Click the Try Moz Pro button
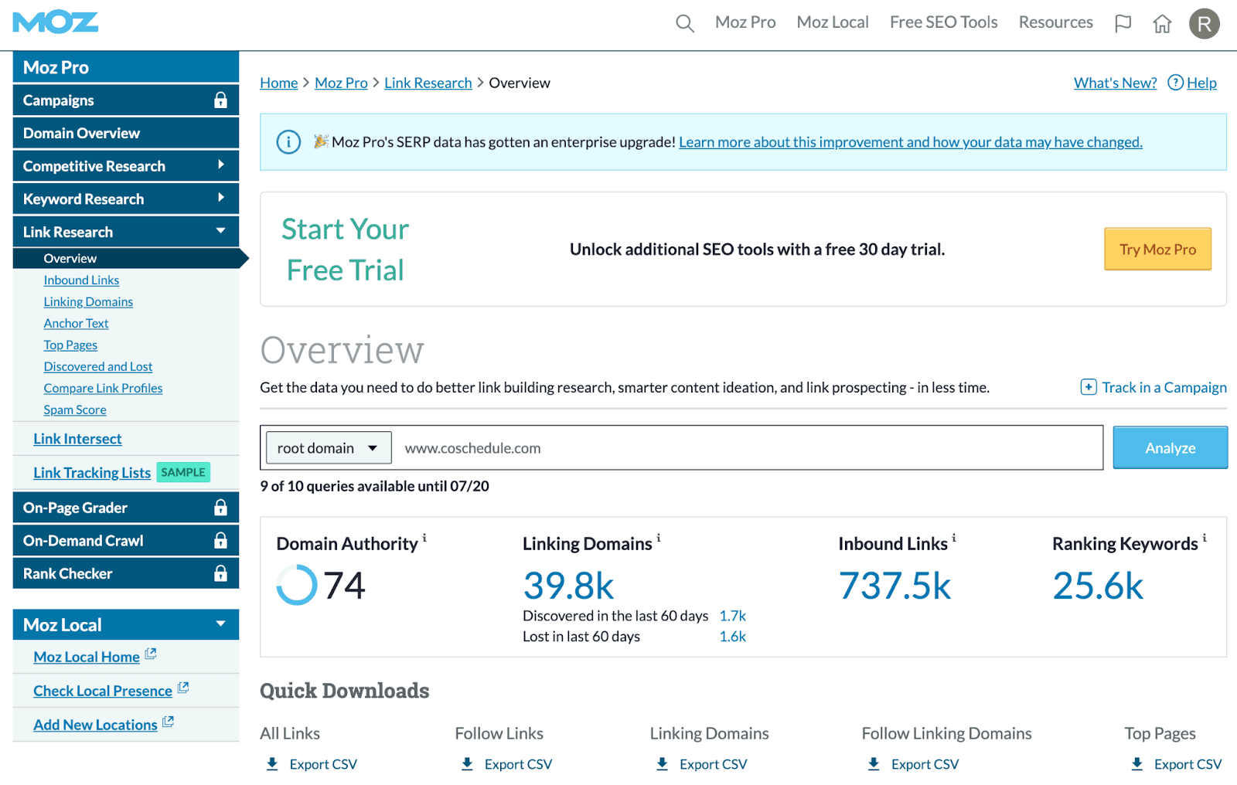This screenshot has height=785, width=1237. click(x=1157, y=249)
